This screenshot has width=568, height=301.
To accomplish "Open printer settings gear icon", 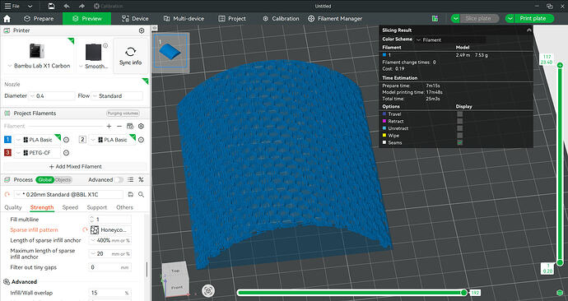I will pyautogui.click(x=142, y=30).
